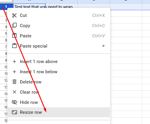
Task: Select row header 3
Action: tap(4, 20)
